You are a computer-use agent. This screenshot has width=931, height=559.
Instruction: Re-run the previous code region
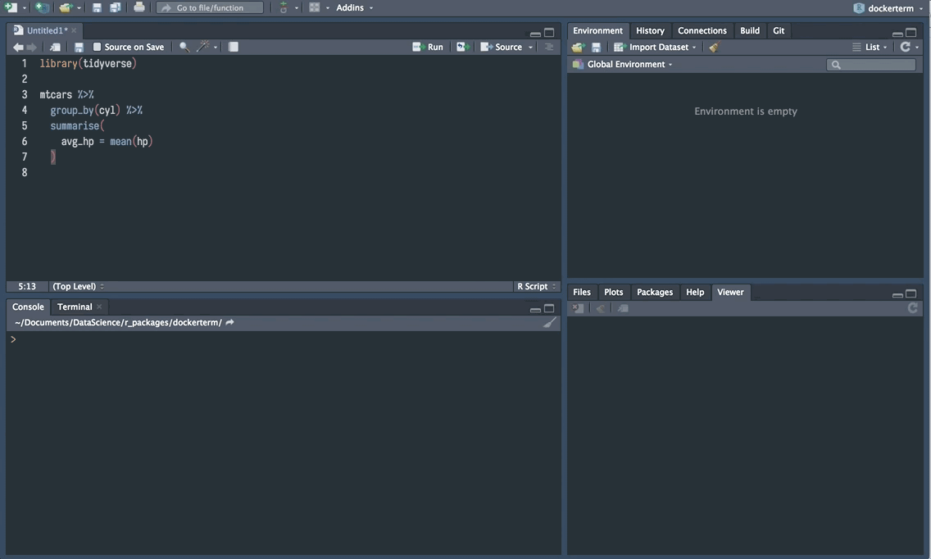point(463,47)
